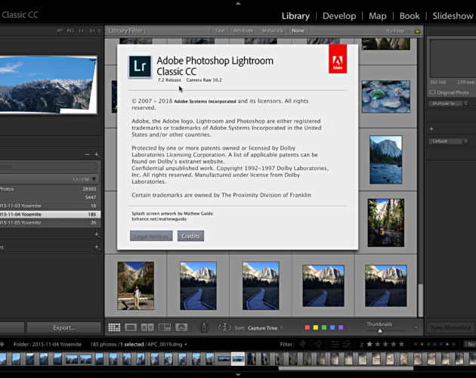Apply blue color label from toolbar
Screen dimensions: 476x378
tap(332, 327)
